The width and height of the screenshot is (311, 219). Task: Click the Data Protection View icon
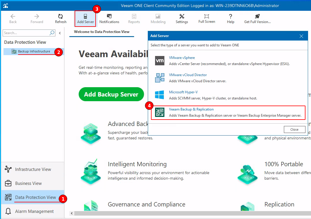(8, 197)
